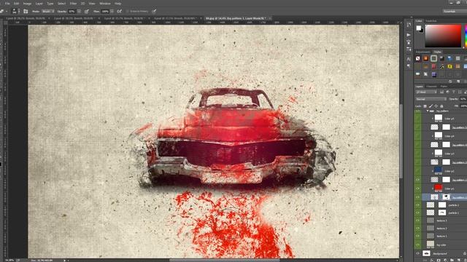Create a new layer icon
The width and height of the screenshot is (467, 262).
(x=458, y=261)
